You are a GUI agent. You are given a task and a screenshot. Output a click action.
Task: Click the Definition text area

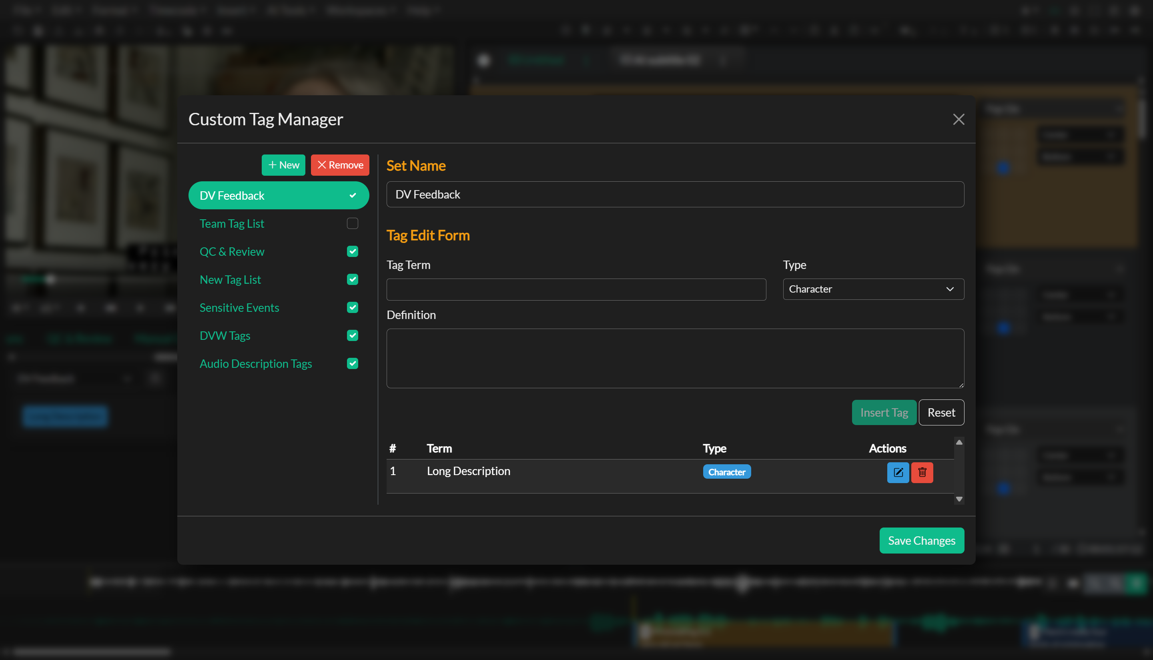click(675, 359)
